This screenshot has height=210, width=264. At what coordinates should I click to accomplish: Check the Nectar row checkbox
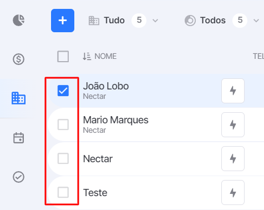click(63, 158)
